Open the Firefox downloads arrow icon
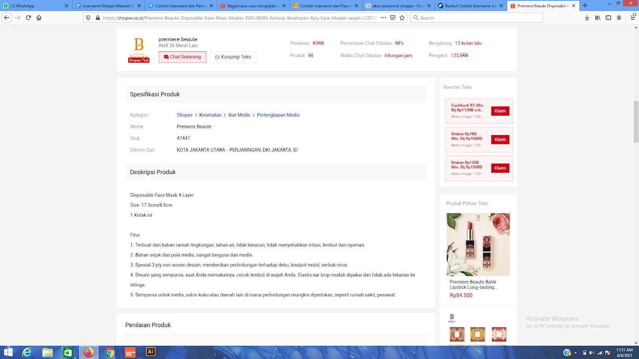Screen dimensions: 639x359 587,18
